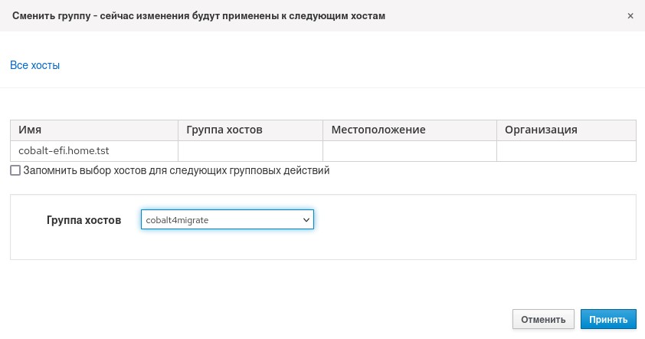Confirm changes with the 'Принять' button
Viewport: 645px width, 339px height.
[608, 319]
